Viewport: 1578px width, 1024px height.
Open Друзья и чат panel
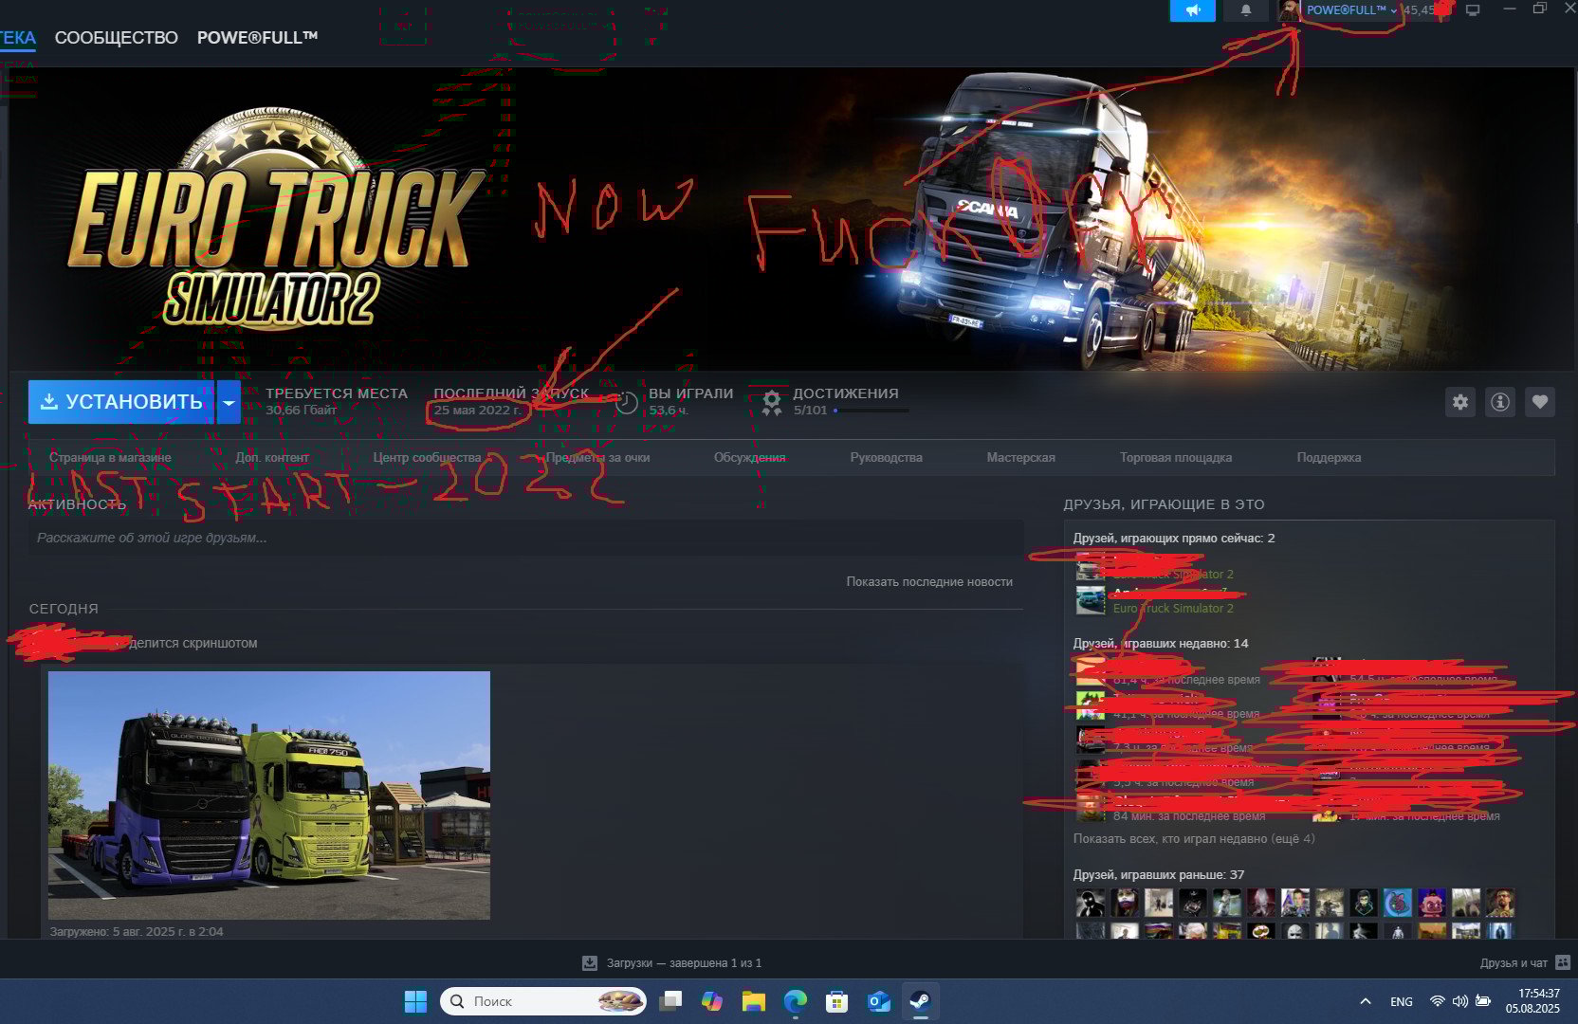pyautogui.click(x=1514, y=962)
